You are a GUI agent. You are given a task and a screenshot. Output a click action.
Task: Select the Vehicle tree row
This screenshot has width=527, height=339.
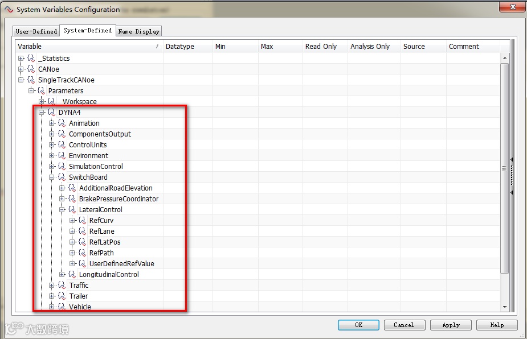point(80,307)
